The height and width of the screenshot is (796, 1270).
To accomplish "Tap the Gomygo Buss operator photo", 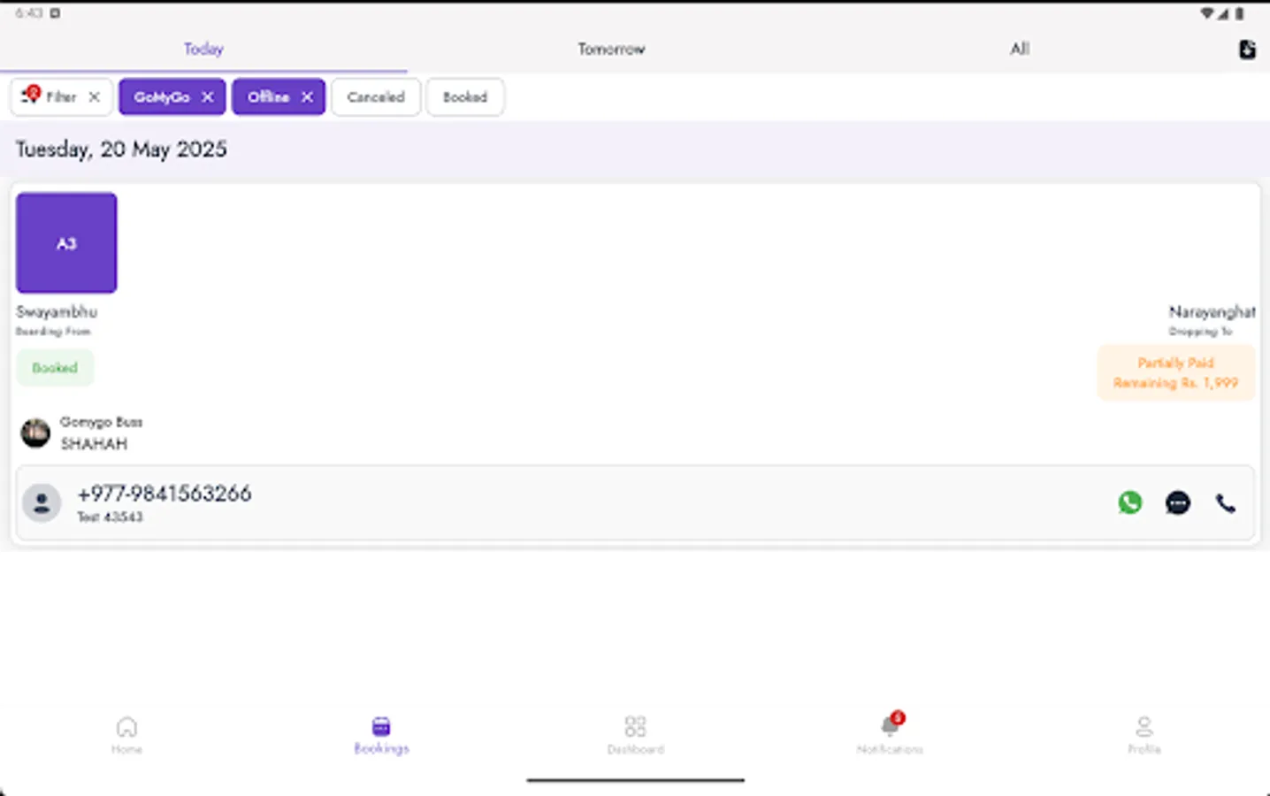I will [34, 432].
